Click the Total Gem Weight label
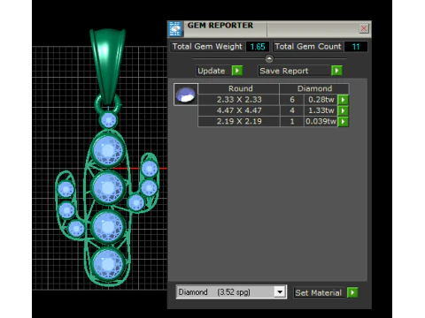425x318 pixels. 207,47
